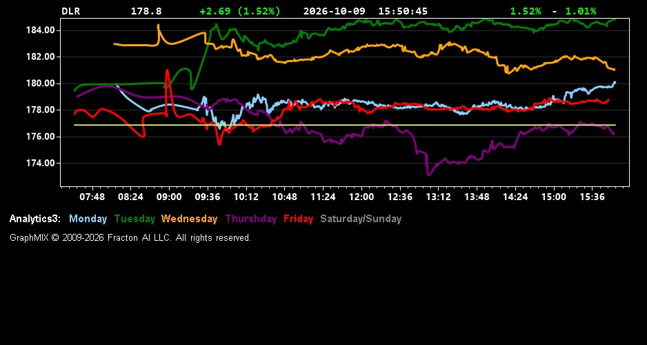Click the +2.69 (1.52%) change value
647x345 pixels.
pyautogui.click(x=240, y=12)
